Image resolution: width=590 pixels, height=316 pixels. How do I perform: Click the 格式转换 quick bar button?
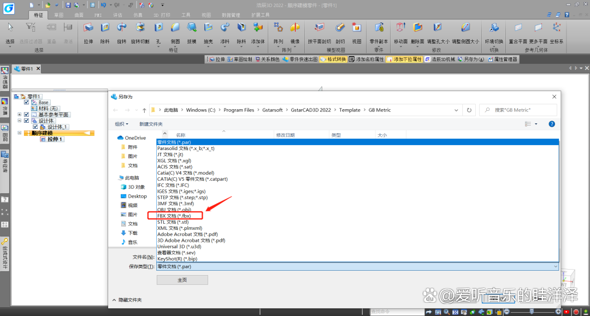333,59
